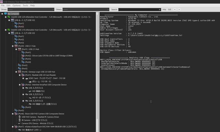Click the My Computer monitor icon

[x=5, y=14]
